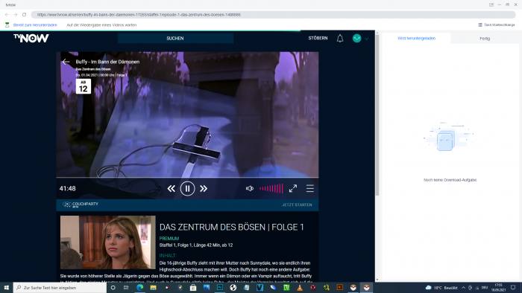
Task: Toggle fullscreen video mode
Action: click(x=293, y=188)
